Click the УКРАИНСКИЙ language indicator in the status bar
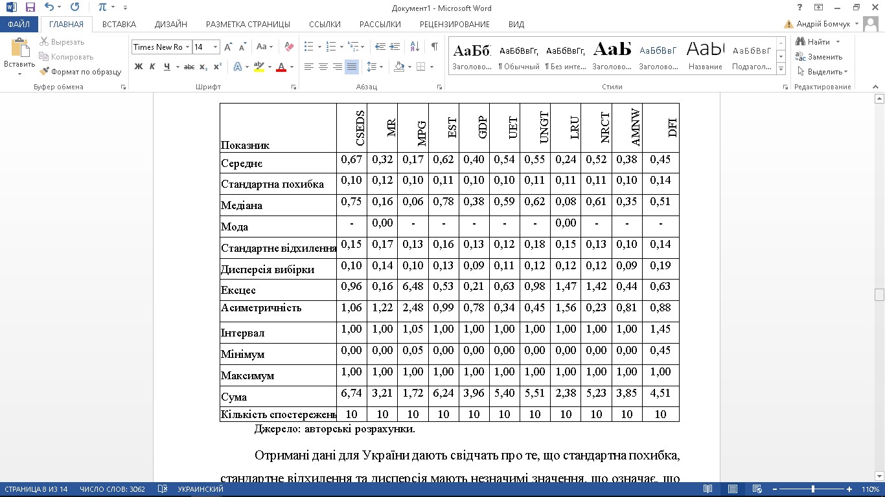 200,489
